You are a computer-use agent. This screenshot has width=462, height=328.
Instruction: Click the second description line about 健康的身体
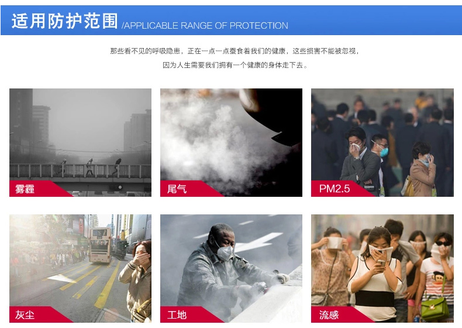pos(235,65)
